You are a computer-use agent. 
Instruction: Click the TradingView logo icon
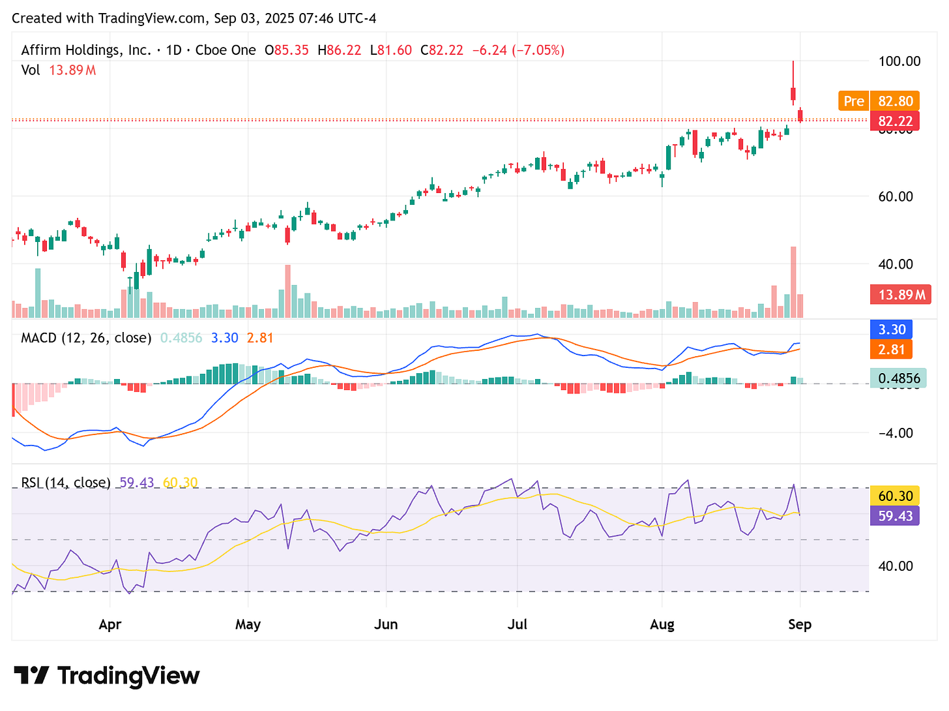click(31, 676)
